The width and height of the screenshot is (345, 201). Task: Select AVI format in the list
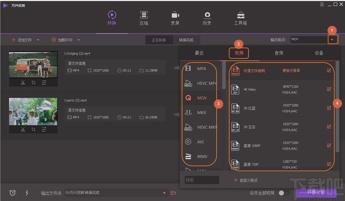click(x=201, y=142)
